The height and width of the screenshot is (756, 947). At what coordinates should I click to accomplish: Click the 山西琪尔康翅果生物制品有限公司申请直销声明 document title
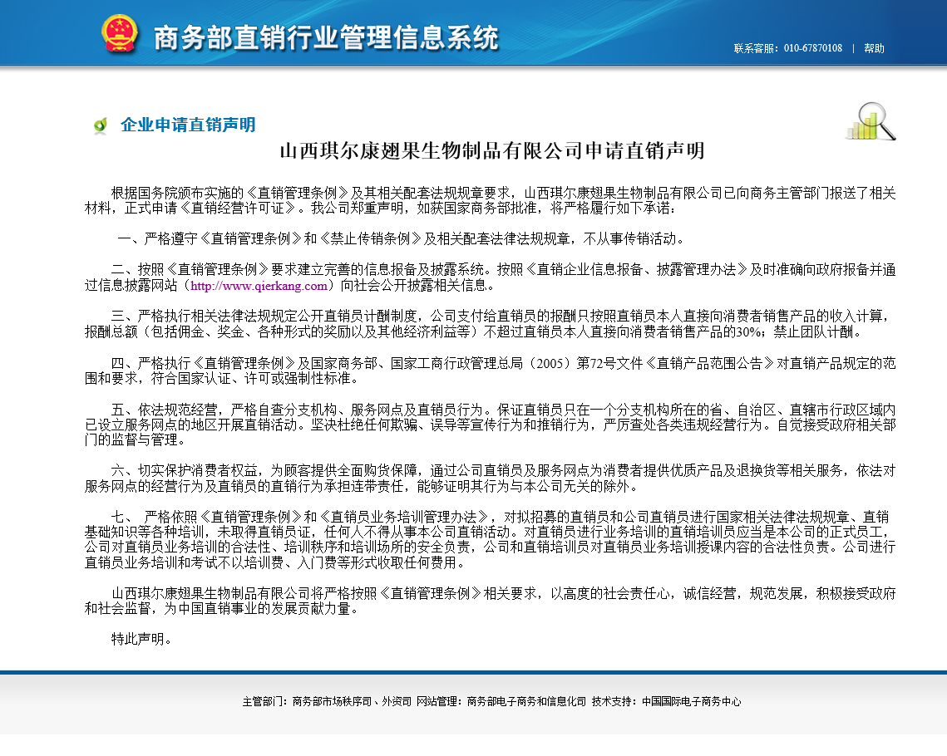pyautogui.click(x=491, y=150)
